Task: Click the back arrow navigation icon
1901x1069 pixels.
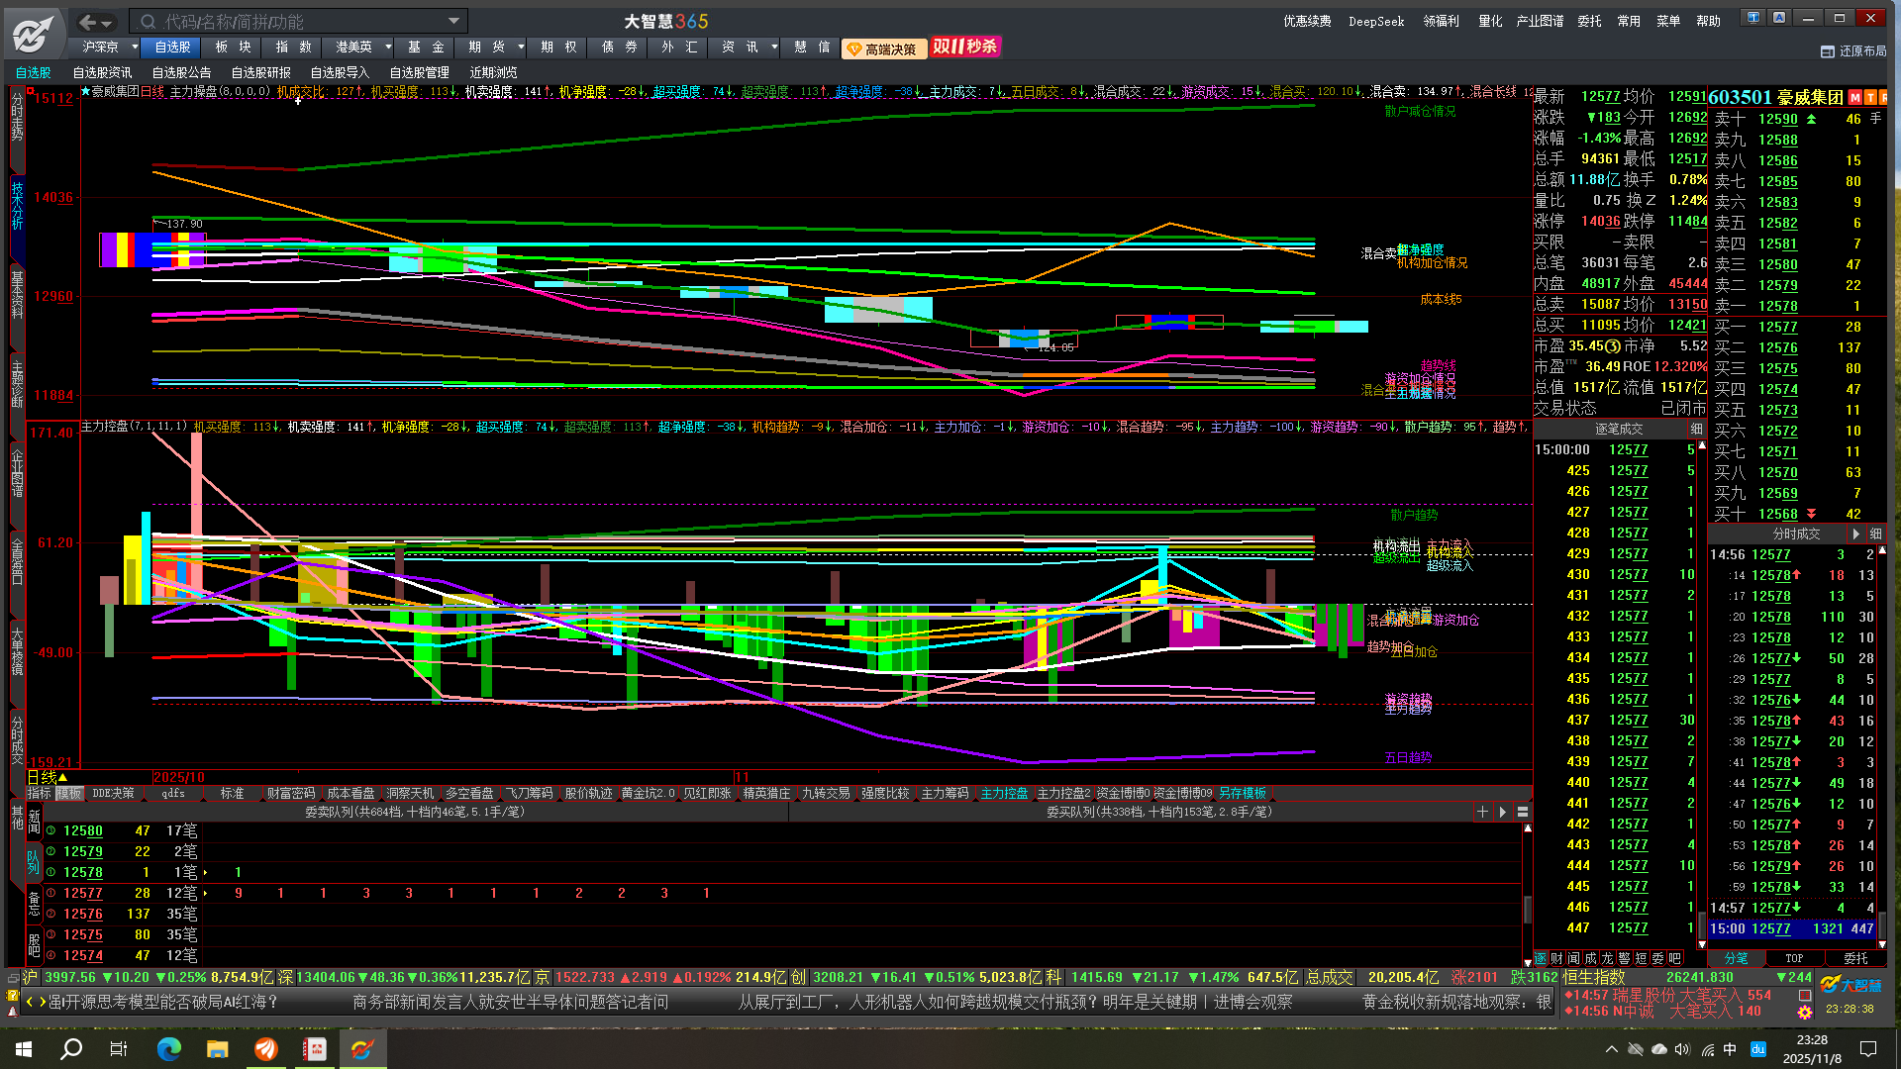Action: (87, 22)
